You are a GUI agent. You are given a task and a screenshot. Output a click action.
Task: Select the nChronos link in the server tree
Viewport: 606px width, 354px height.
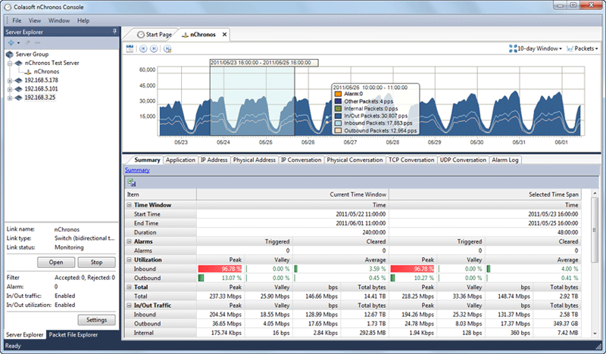(47, 72)
